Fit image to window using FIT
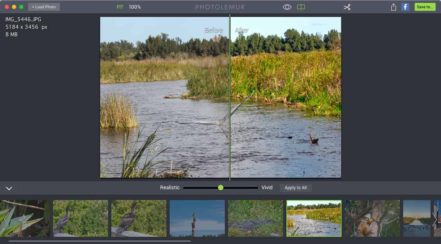 coord(119,6)
